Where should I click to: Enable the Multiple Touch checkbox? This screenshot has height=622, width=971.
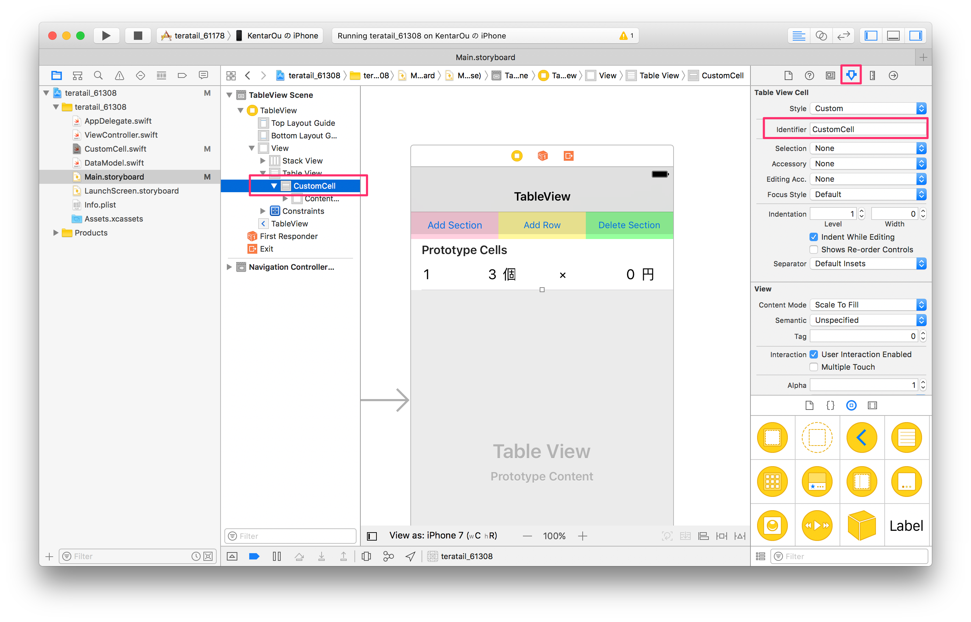814,367
